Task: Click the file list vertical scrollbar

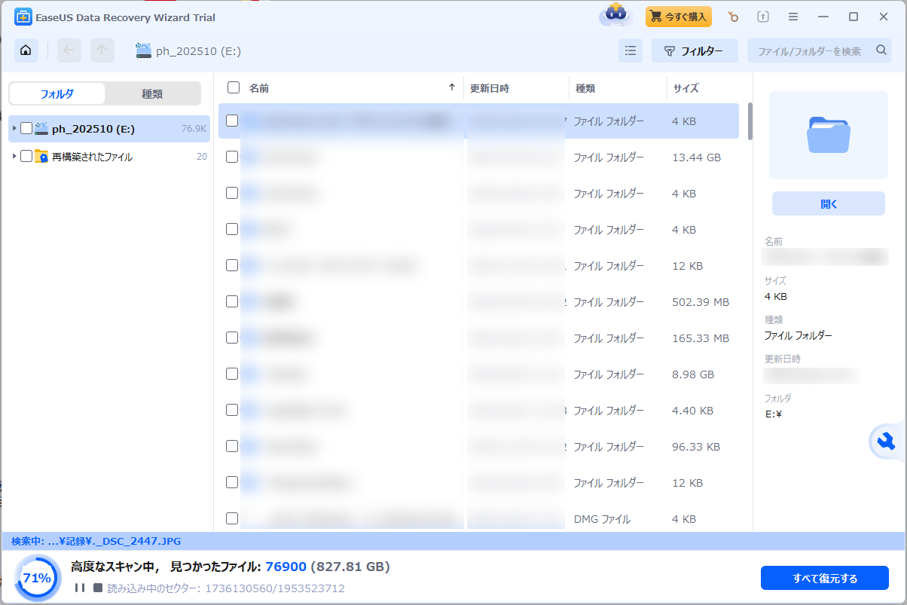Action: [750, 121]
